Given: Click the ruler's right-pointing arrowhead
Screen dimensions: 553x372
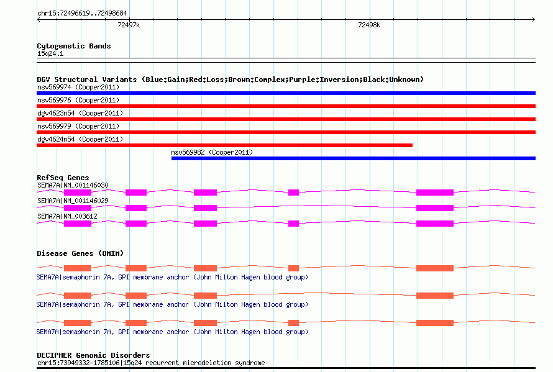Looking at the screenshot, I should pyautogui.click(x=533, y=19).
